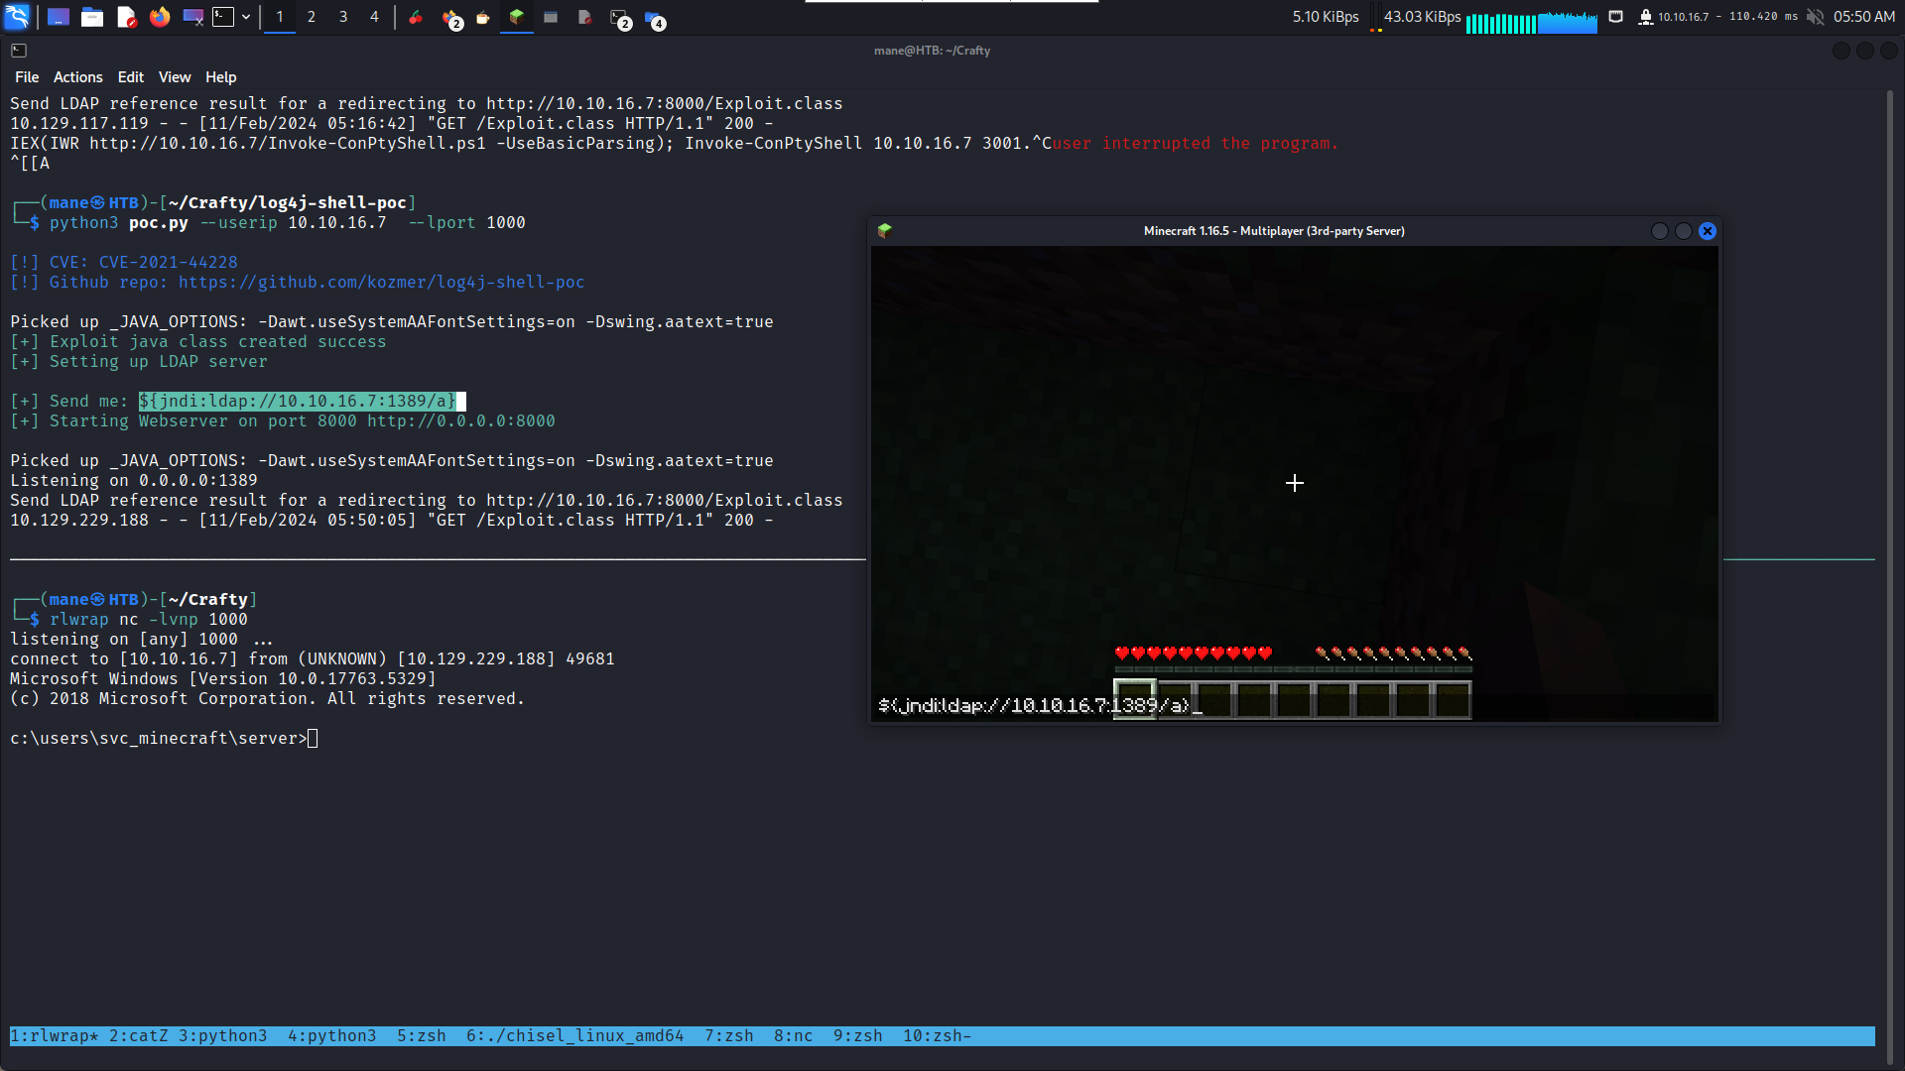Launch terminal emulator from panel

click(224, 17)
